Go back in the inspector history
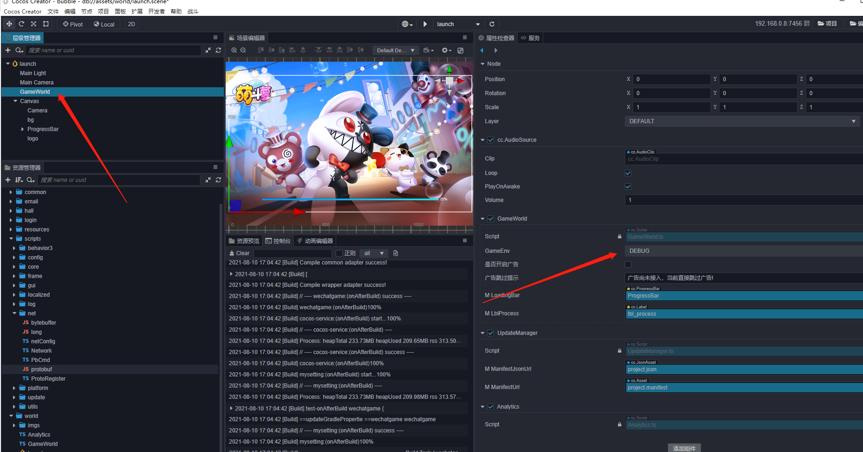The image size is (863, 452). (x=482, y=50)
